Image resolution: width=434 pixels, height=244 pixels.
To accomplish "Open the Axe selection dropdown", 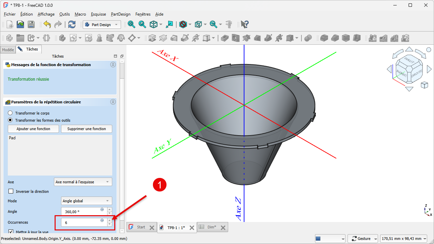I will click(x=83, y=182).
